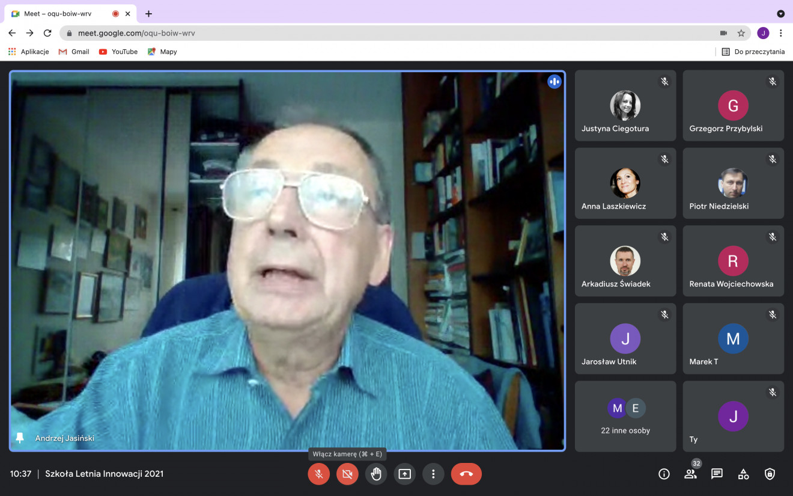Image resolution: width=793 pixels, height=496 pixels.
Task: Unmute the microphone button
Action: point(319,474)
